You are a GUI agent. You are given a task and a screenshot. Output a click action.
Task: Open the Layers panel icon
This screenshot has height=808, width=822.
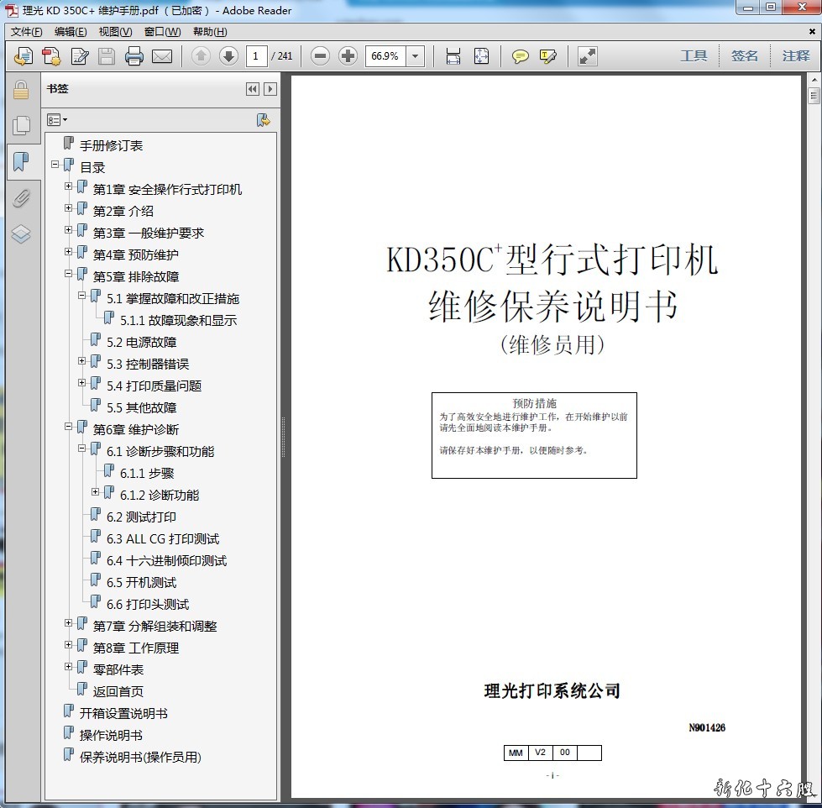pyautogui.click(x=21, y=234)
